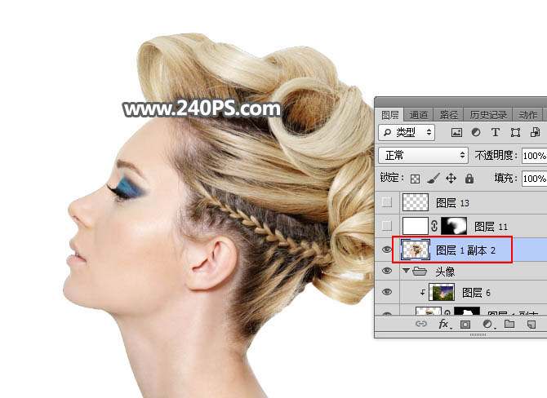
Task: Enable lock transparent pixels icon
Action: click(415, 178)
